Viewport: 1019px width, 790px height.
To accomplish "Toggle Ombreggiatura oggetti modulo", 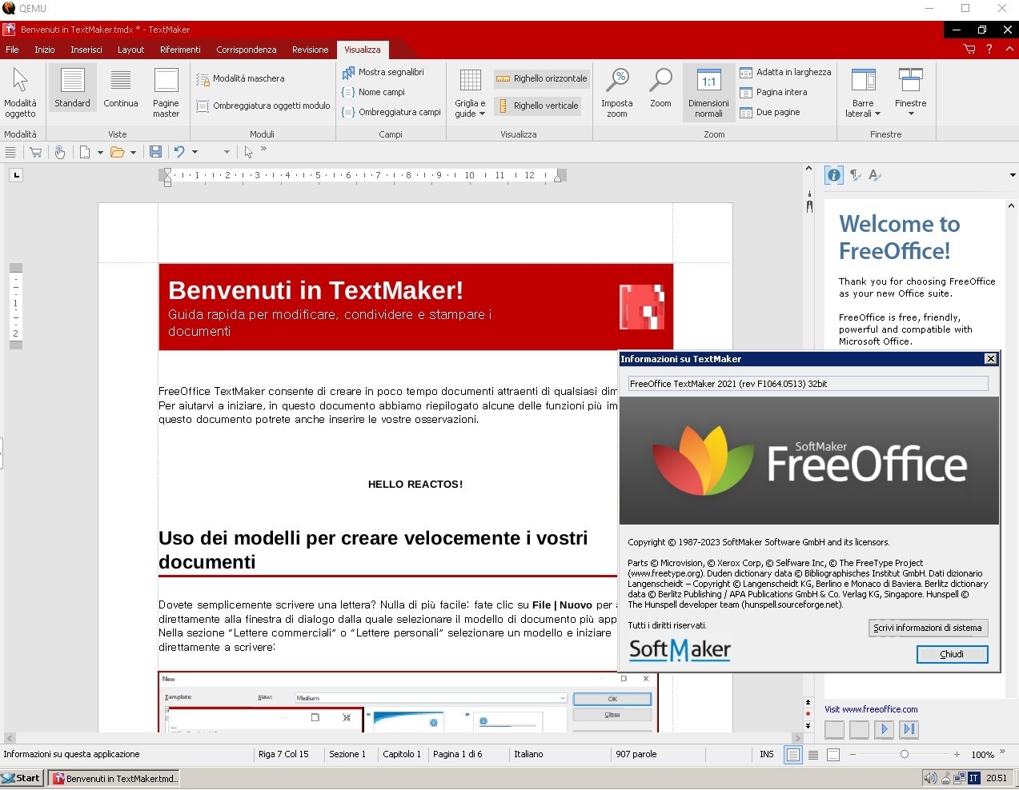I will [x=263, y=106].
